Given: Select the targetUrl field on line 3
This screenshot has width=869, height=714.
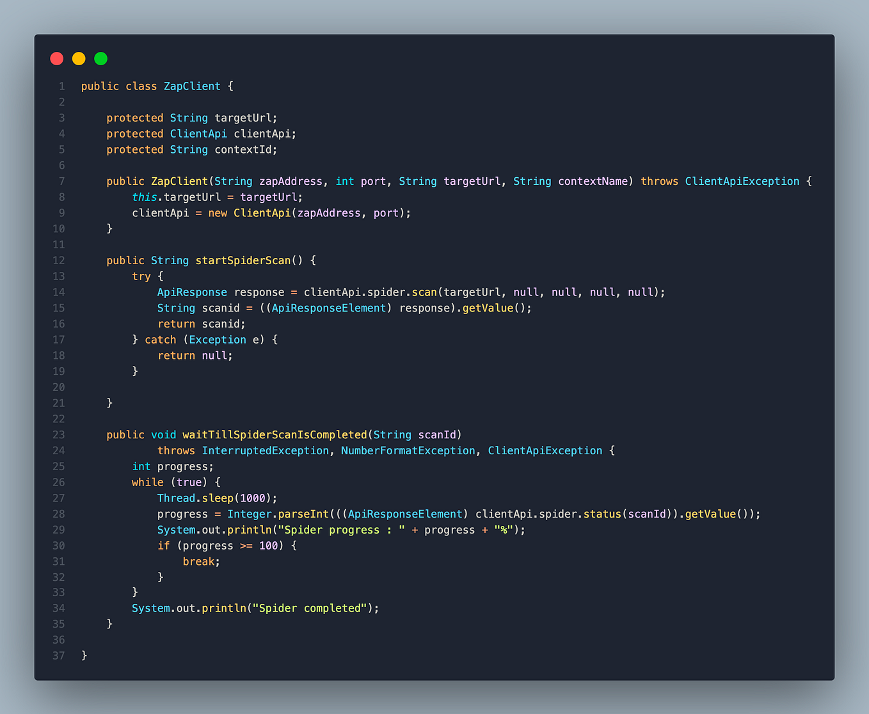Looking at the screenshot, I should point(243,118).
